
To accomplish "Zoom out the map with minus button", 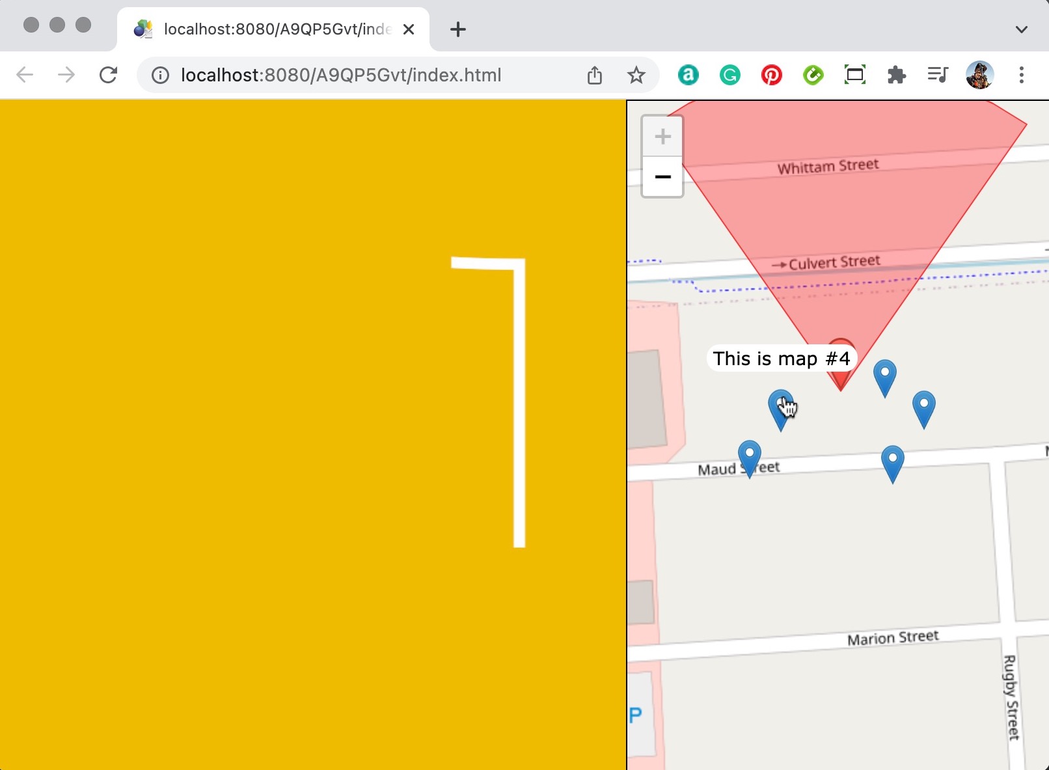I will pyautogui.click(x=662, y=177).
